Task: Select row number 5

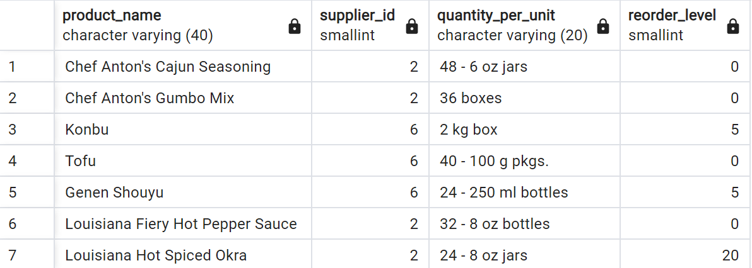Action: 27,193
